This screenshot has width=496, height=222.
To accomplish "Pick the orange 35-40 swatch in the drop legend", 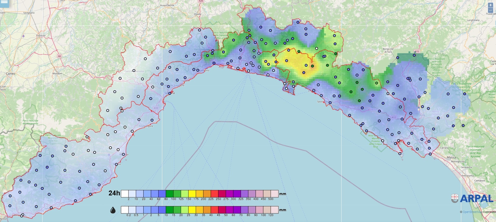I will tap(207, 210).
